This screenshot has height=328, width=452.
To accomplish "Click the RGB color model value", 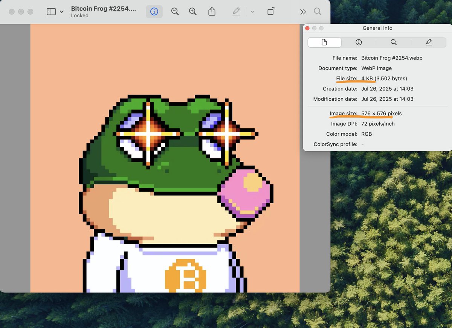I will [366, 134].
